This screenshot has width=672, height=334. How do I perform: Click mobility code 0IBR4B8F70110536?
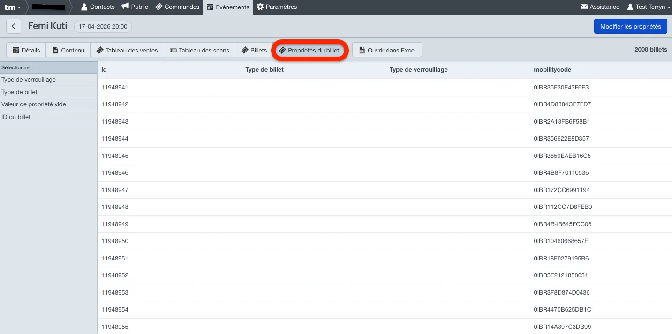click(x=561, y=173)
